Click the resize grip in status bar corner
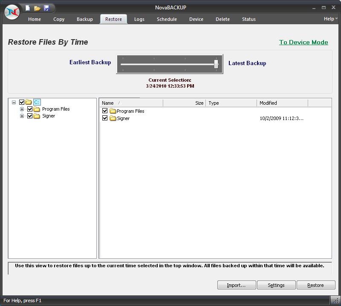Image resolution: width=341 pixels, height=306 pixels. pyautogui.click(x=335, y=300)
